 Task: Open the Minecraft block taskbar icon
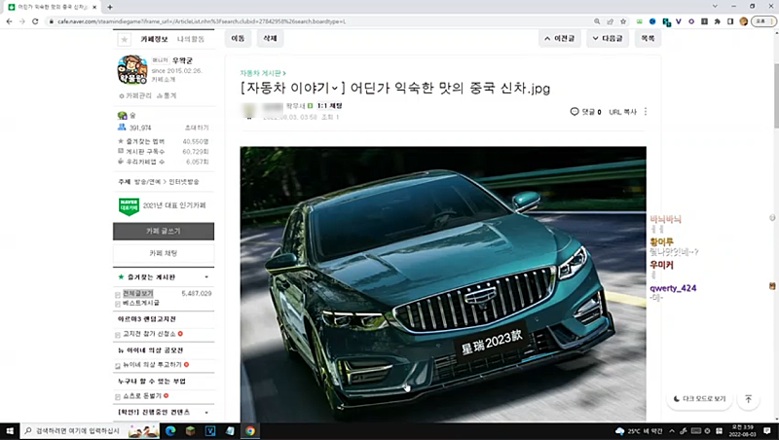click(190, 431)
